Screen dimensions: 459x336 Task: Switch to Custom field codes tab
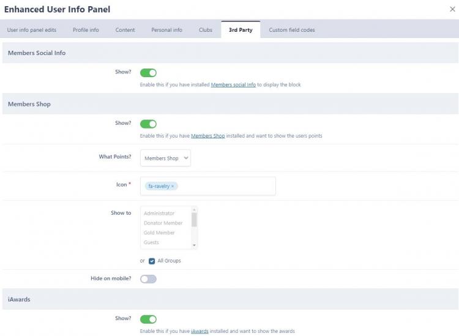coord(292,30)
